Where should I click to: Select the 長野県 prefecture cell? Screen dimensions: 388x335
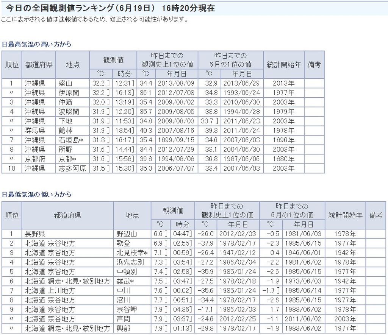[35, 234]
